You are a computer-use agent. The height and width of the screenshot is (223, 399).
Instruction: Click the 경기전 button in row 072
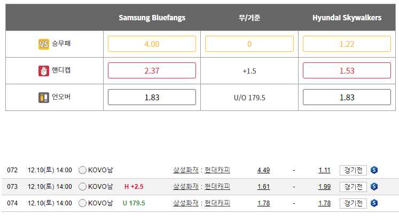(353, 170)
